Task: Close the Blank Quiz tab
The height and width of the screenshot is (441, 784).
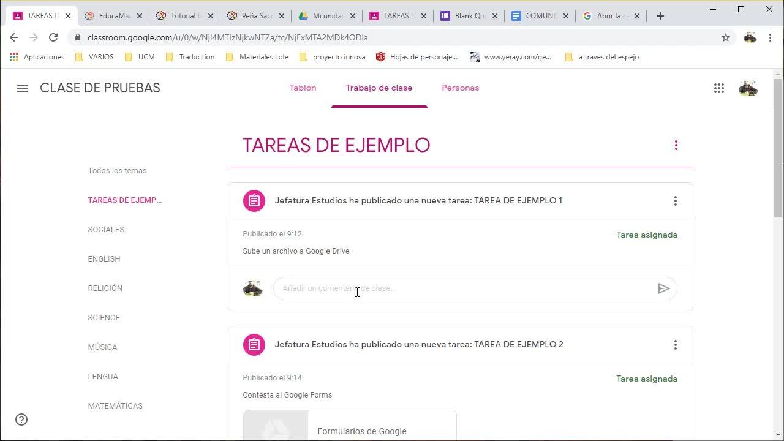Action: pyautogui.click(x=494, y=16)
